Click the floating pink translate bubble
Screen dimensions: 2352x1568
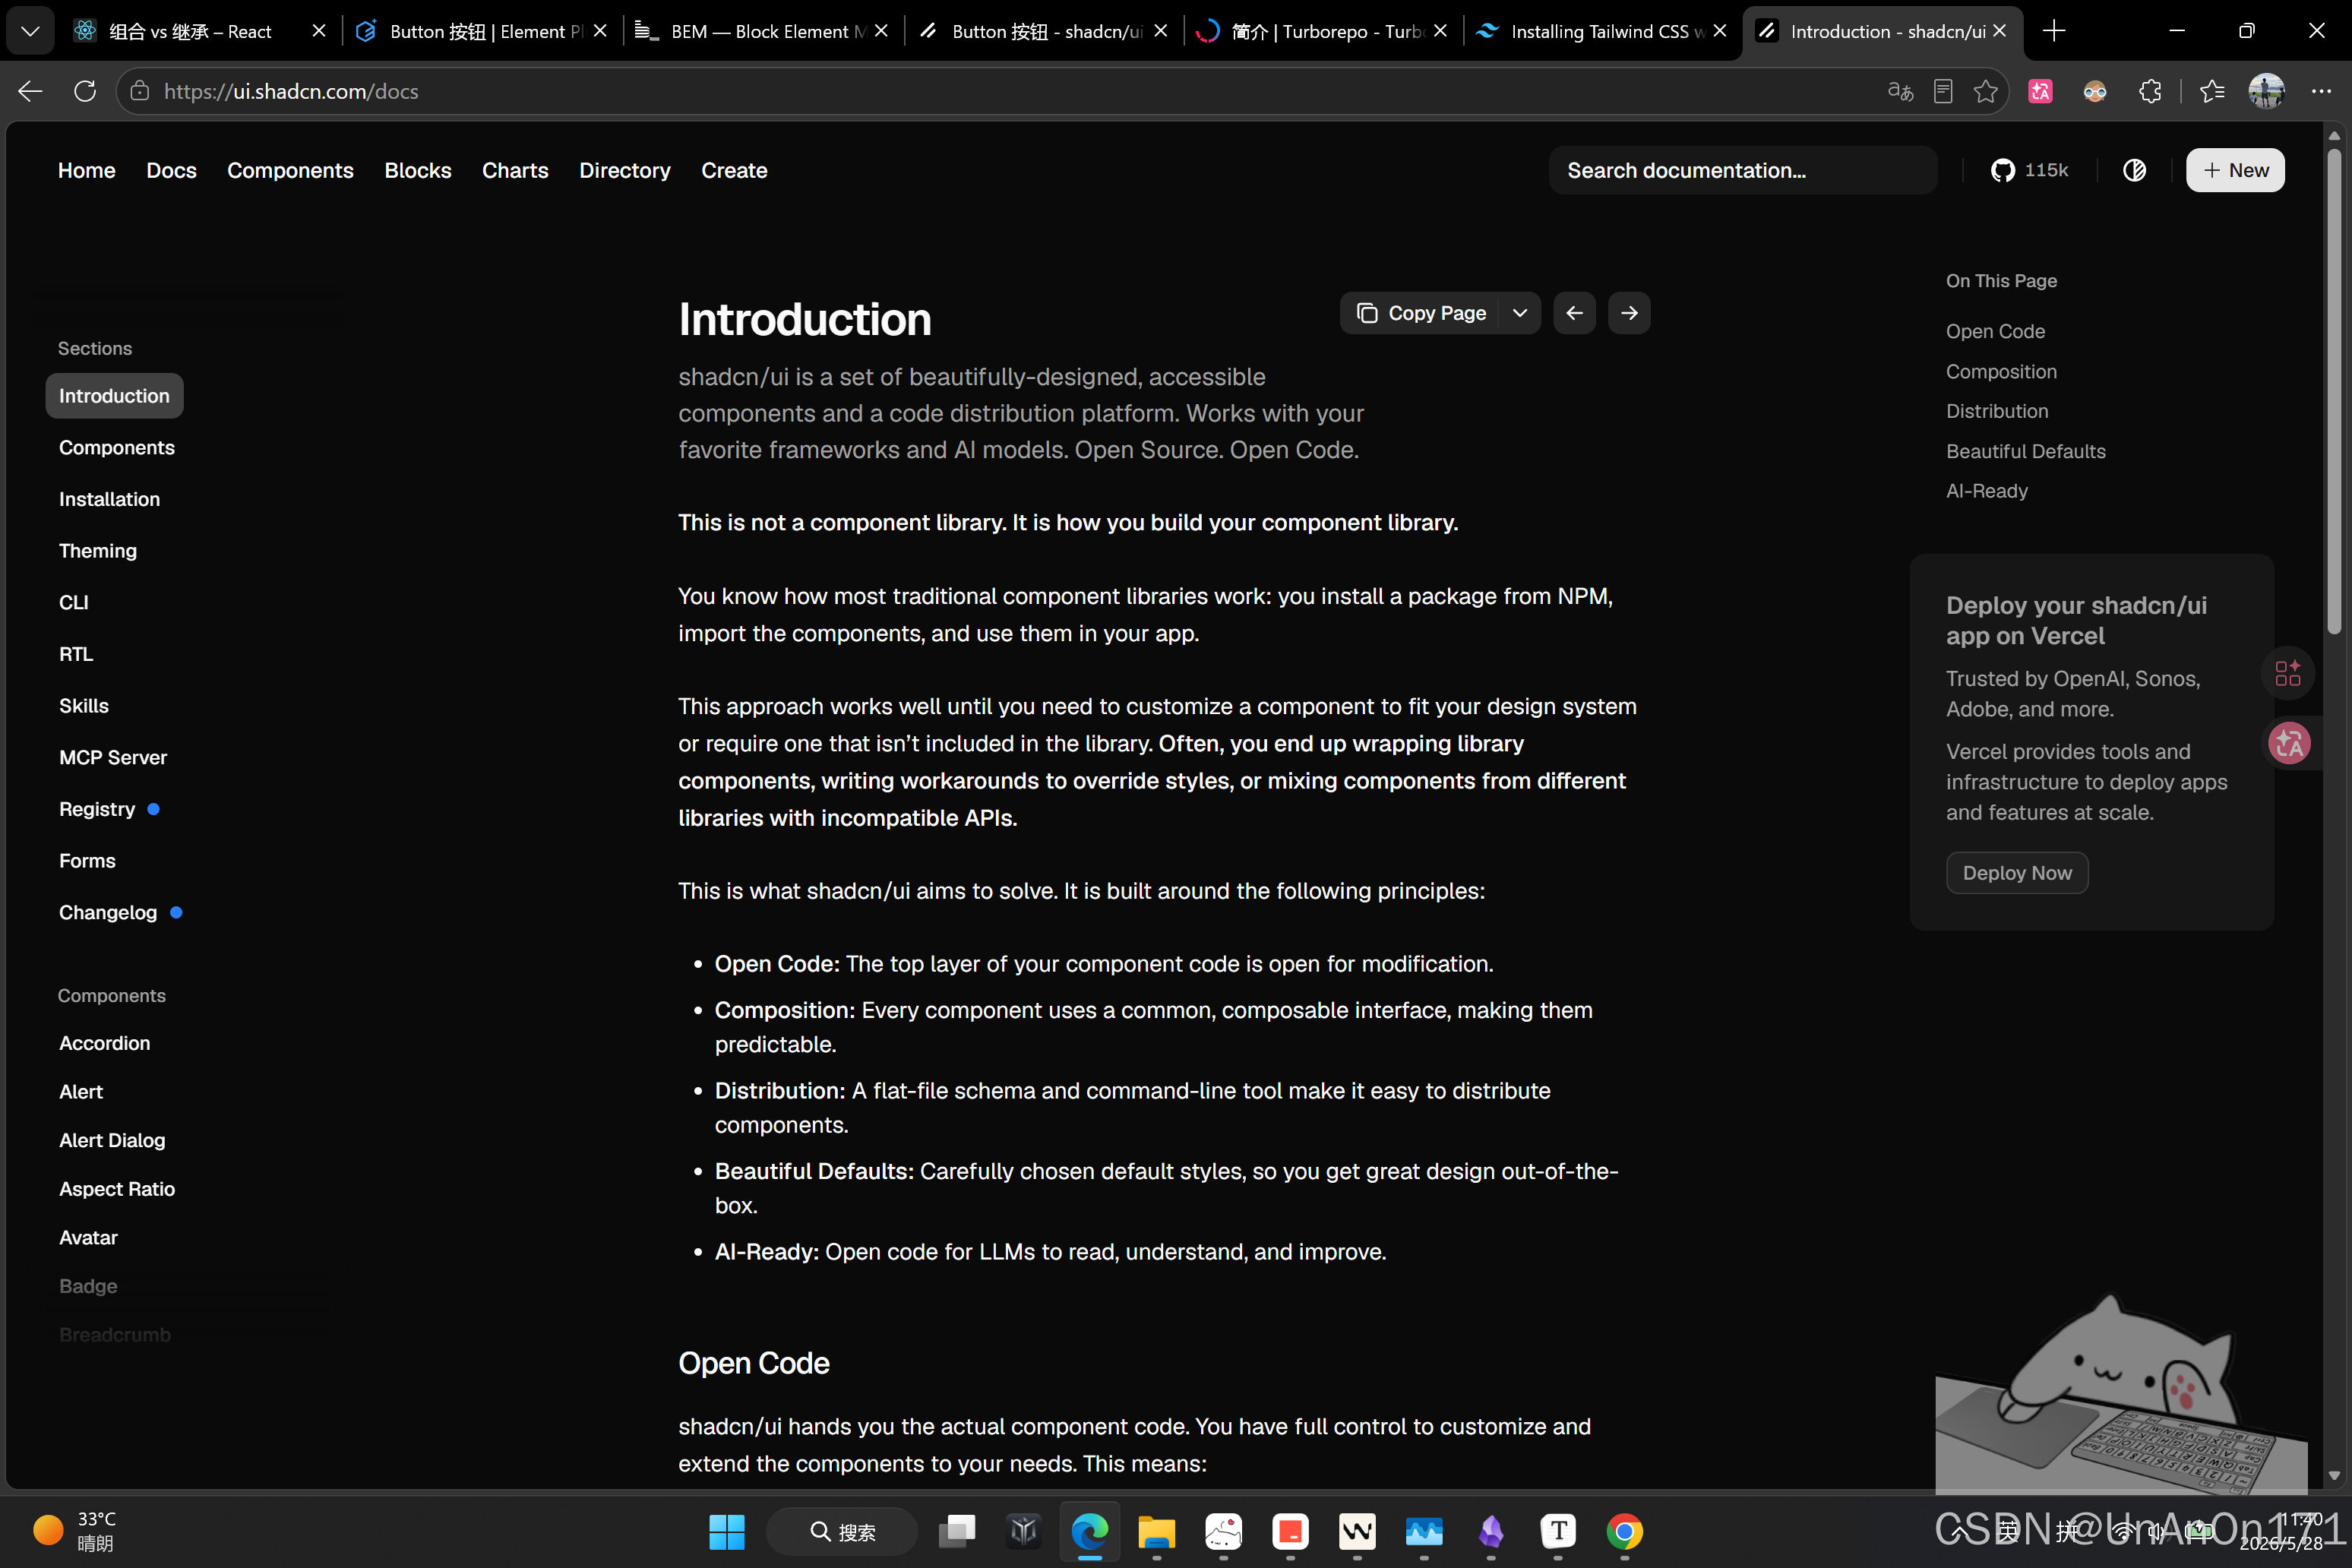[x=2288, y=743]
